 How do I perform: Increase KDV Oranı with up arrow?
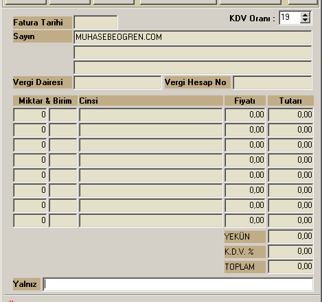305,15
